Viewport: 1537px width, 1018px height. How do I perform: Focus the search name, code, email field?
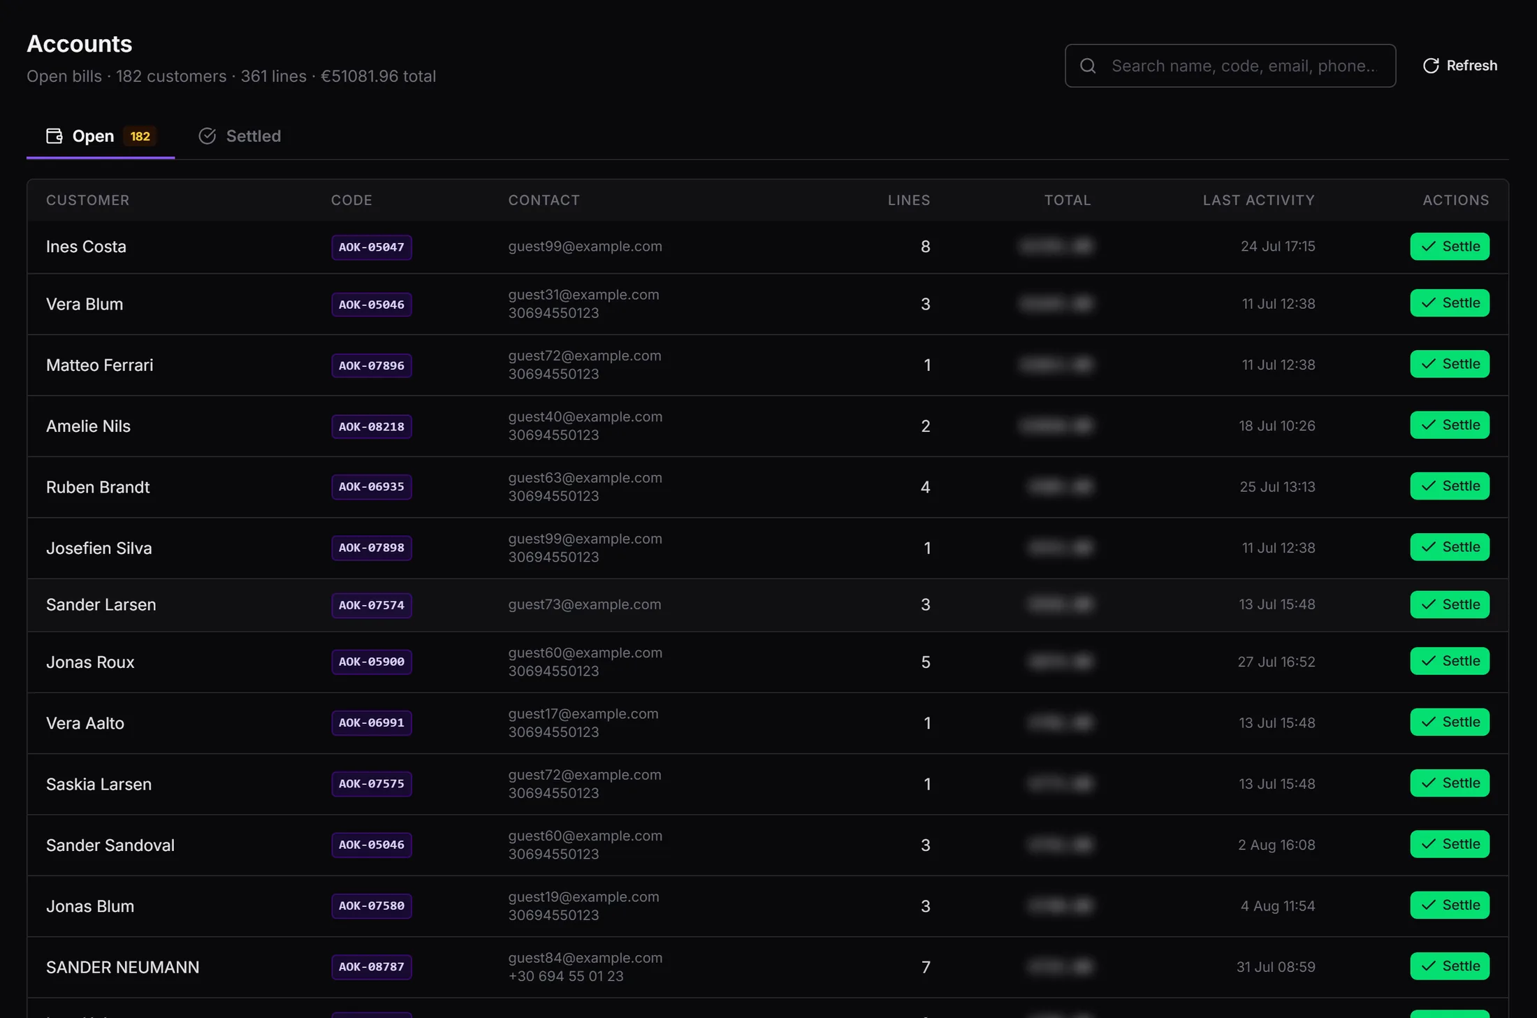tap(1230, 66)
